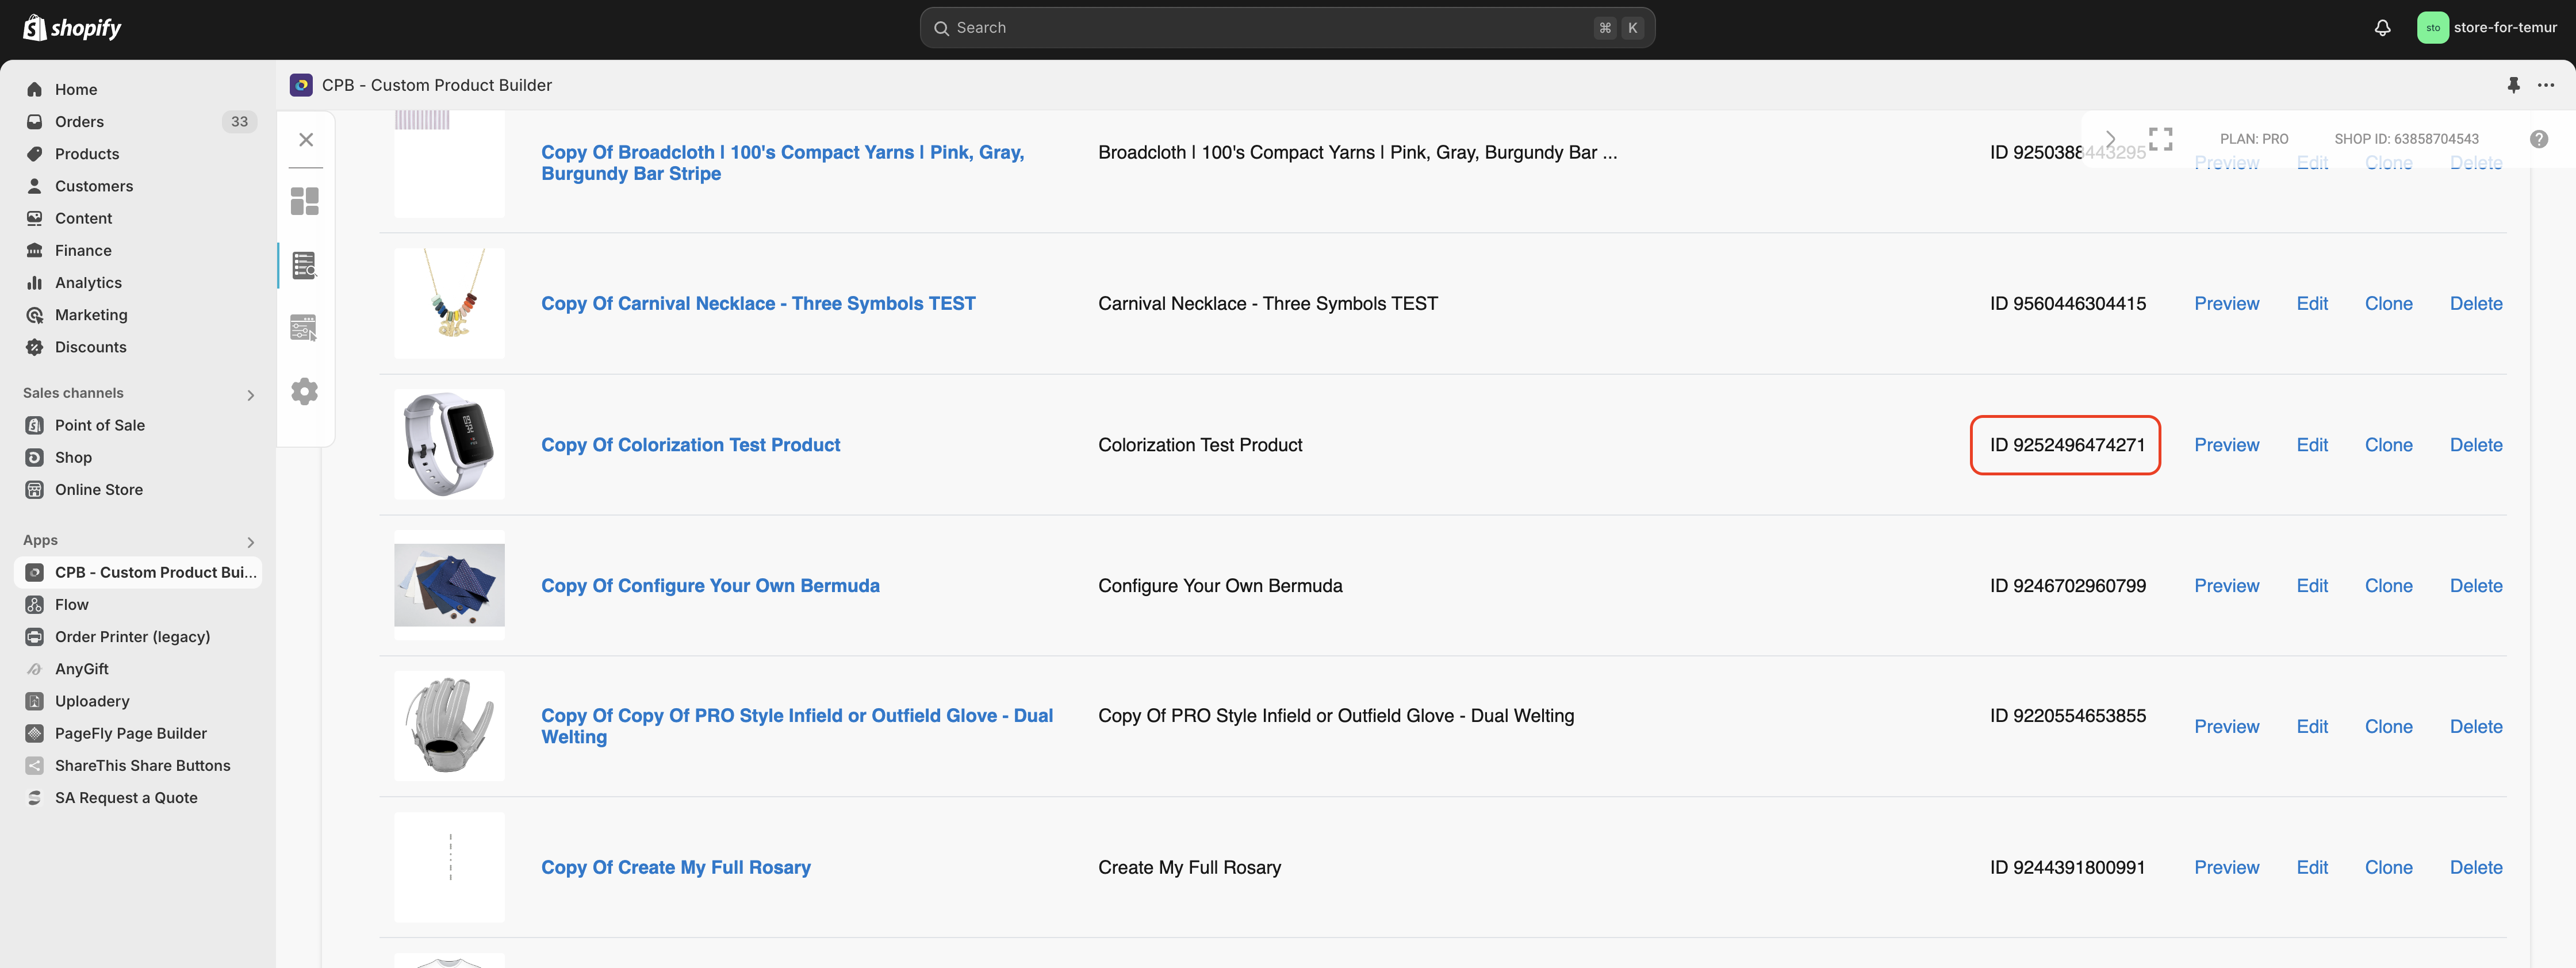Preview Configure Your Own Bermuda
Screen dimensions: 2576x968
[2226, 585]
